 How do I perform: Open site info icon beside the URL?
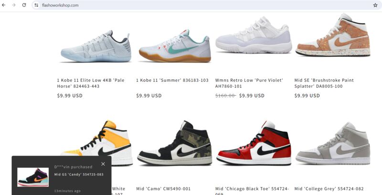pyautogui.click(x=36, y=5)
